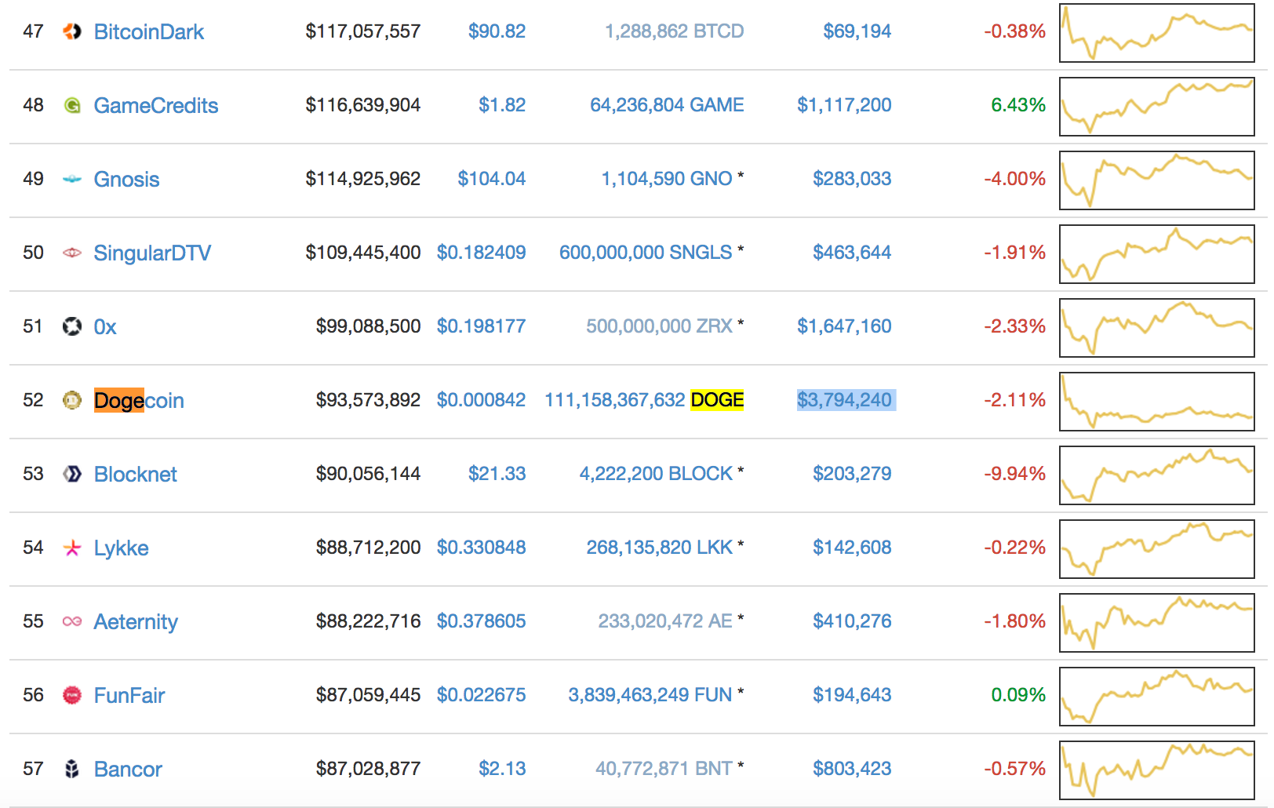Open the Aeternity coin page
Screen dimensions: 1274x808
(136, 621)
